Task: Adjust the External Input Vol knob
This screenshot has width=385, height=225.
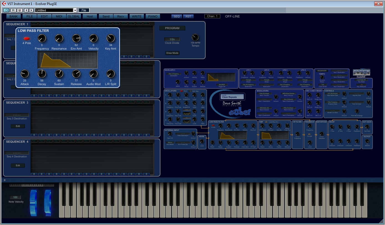Action: click(170, 134)
